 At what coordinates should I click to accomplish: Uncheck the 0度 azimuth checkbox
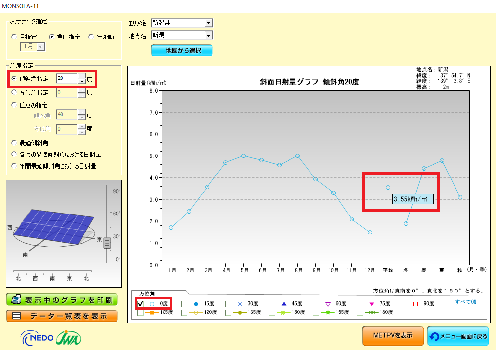(x=141, y=304)
